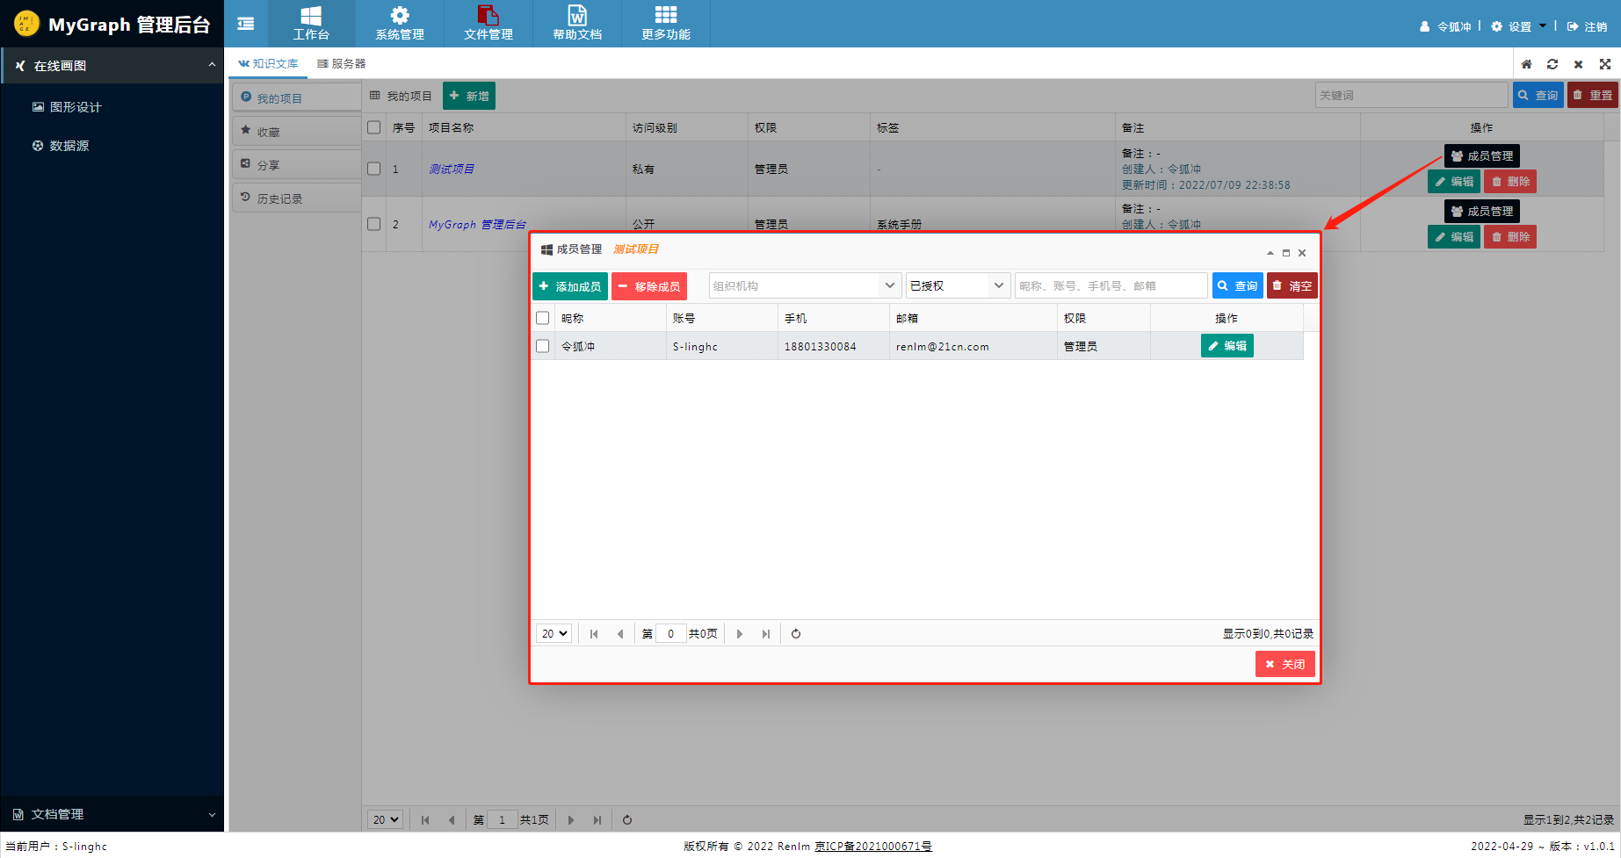Switch to the 知识文库 tab
Viewport: 1621px width, 858px height.
(268, 64)
